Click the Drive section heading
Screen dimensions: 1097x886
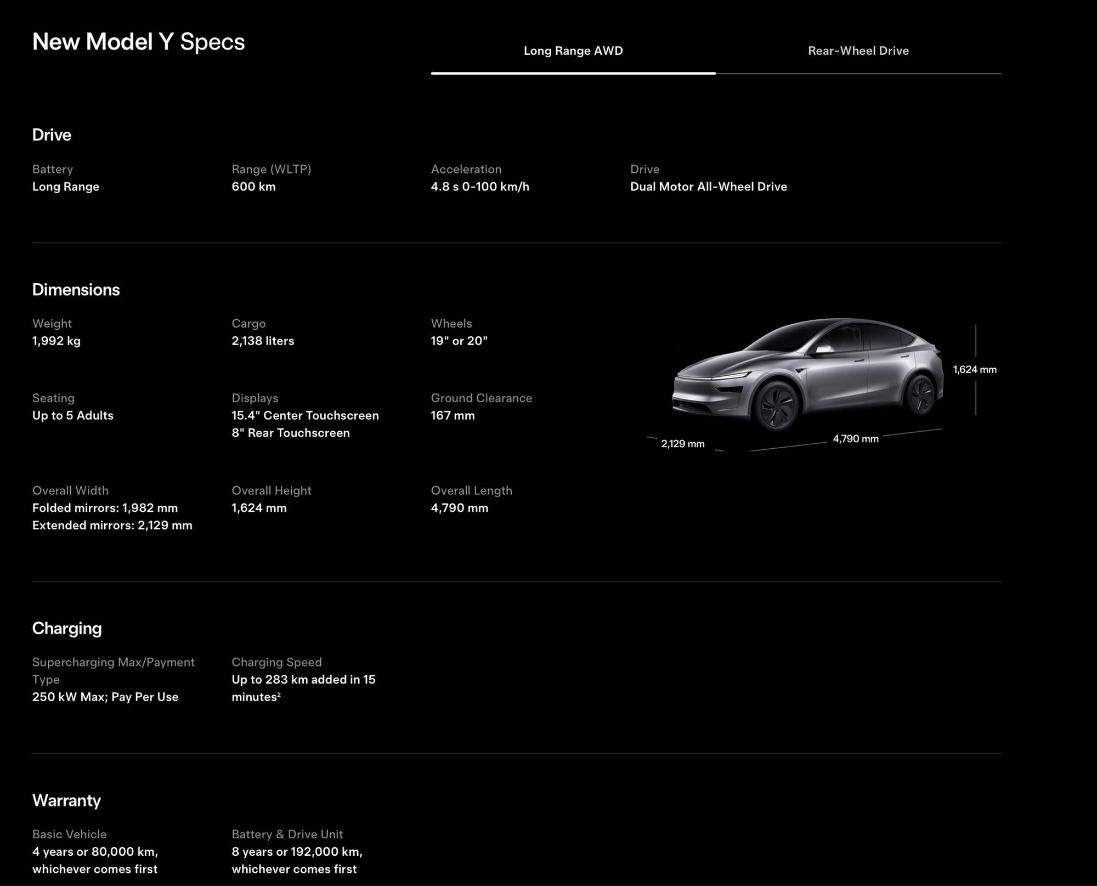[x=52, y=135]
